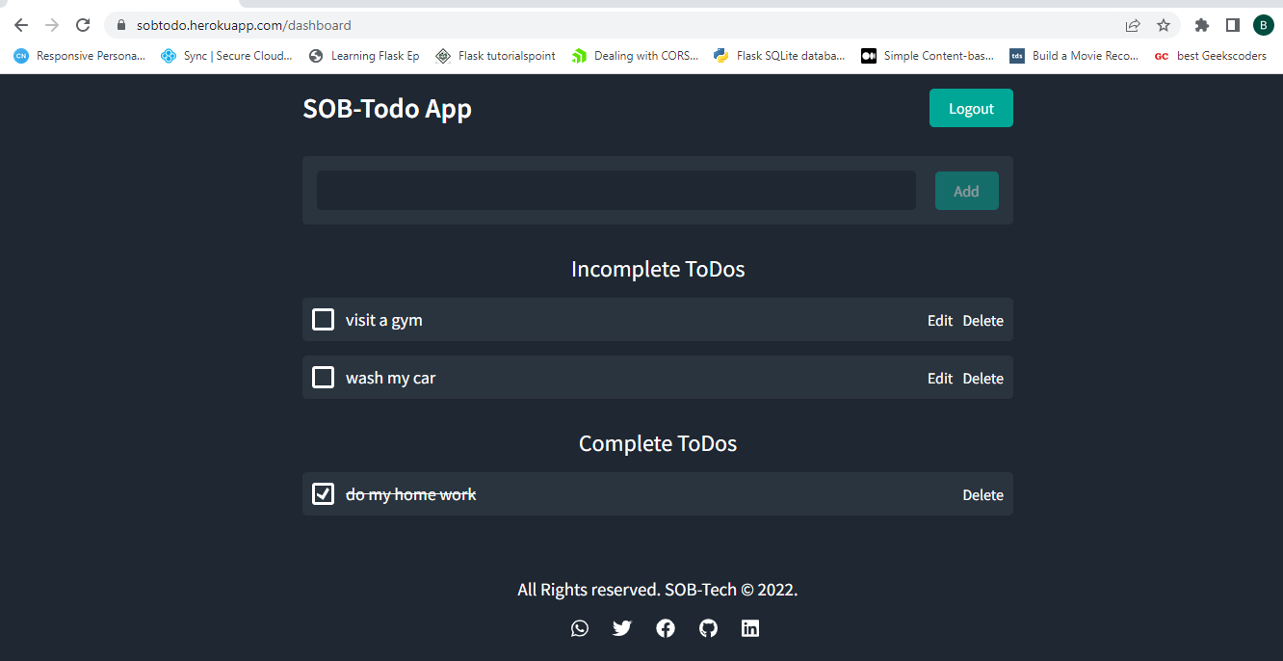Screen dimensions: 1283x661
Task: Open the Facebook footer icon
Action: 666,628
